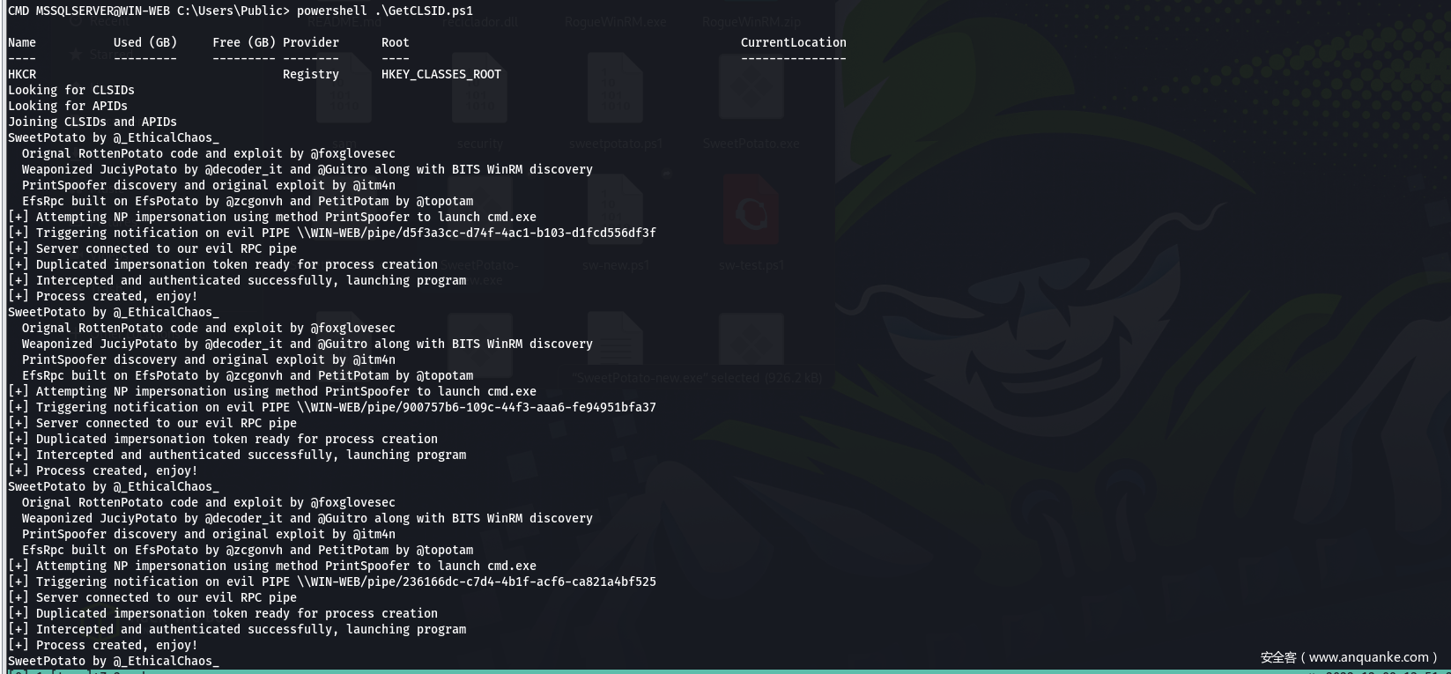Click the powershell .\GetCLSID.ps1 command text

click(385, 11)
